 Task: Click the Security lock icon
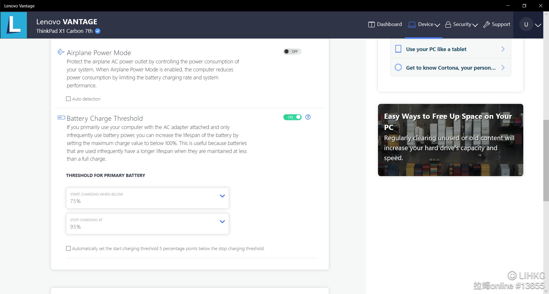(x=448, y=25)
